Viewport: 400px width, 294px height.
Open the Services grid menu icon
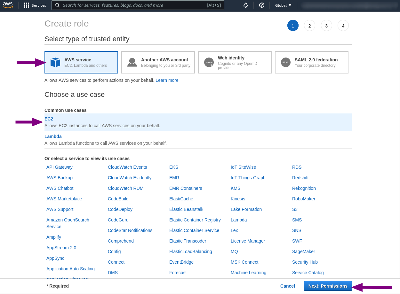pos(27,5)
